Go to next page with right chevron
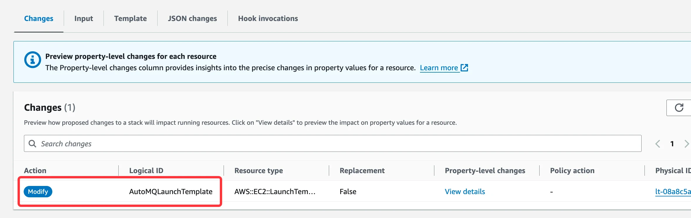The image size is (691, 218). click(x=687, y=144)
